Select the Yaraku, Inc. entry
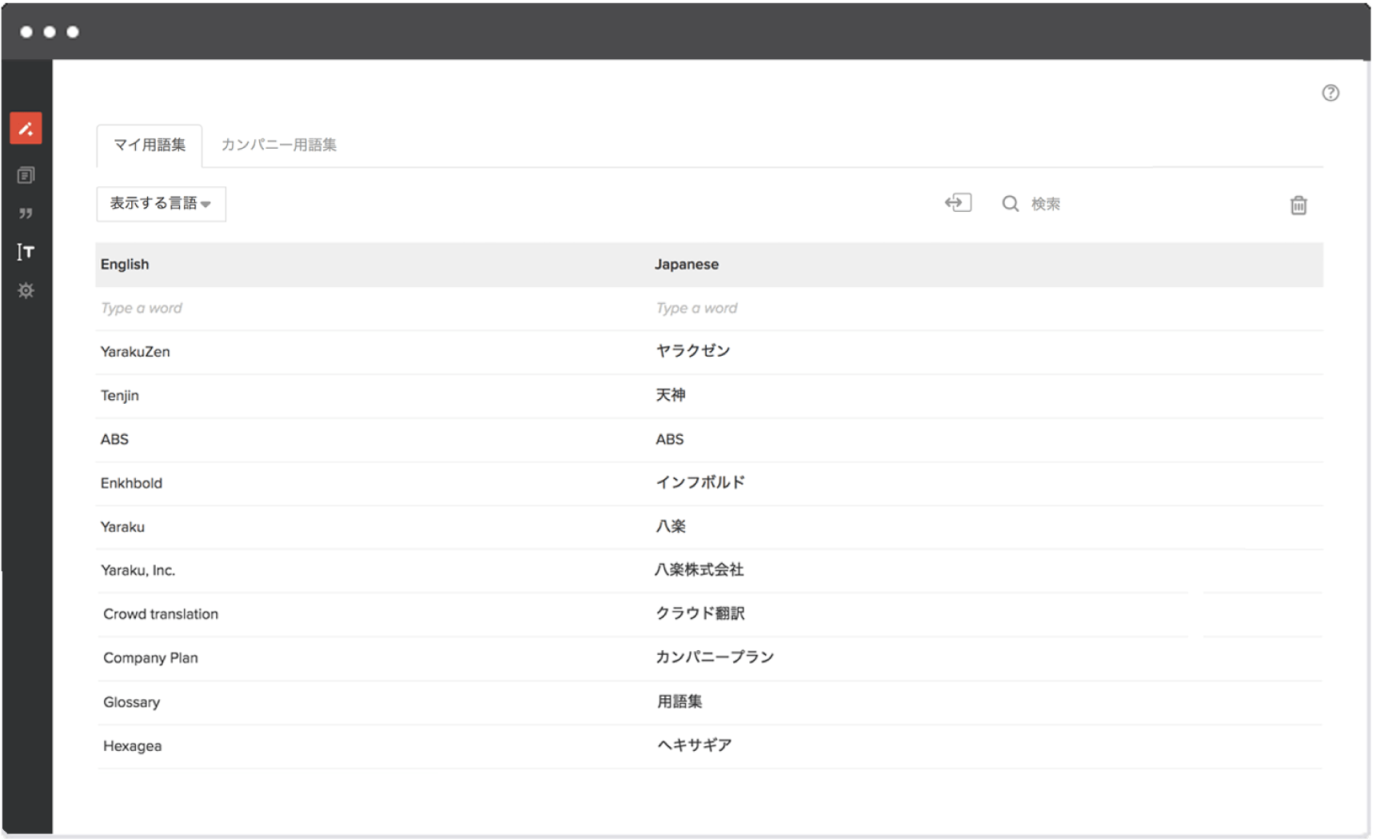 coord(138,570)
